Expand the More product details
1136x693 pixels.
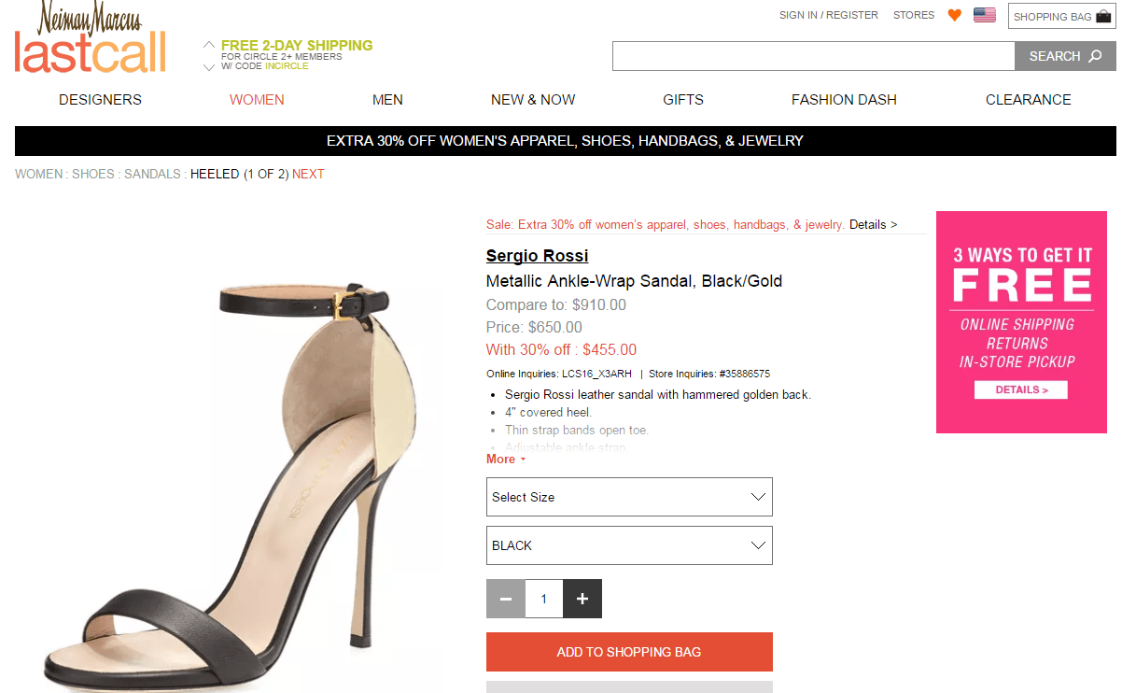[506, 460]
